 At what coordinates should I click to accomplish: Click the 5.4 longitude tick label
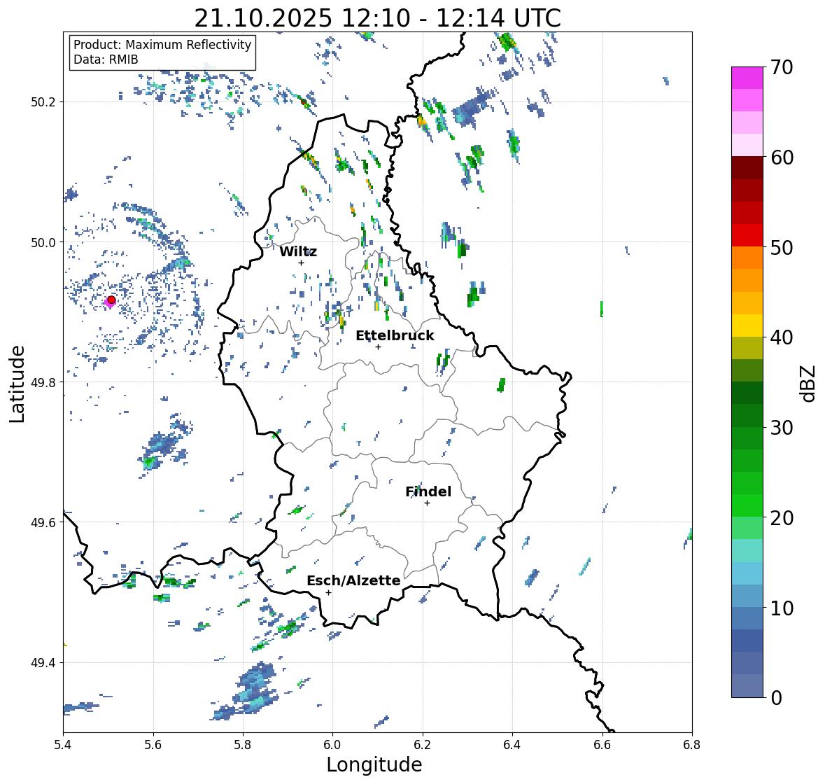click(x=63, y=744)
